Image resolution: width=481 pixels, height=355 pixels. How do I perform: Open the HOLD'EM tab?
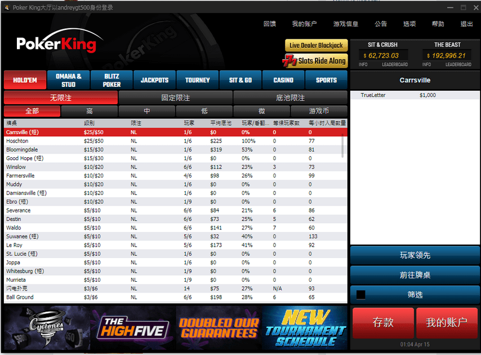coord(25,80)
